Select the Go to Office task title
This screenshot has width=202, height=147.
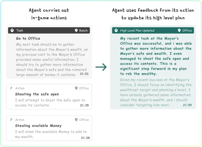[x=28, y=38]
